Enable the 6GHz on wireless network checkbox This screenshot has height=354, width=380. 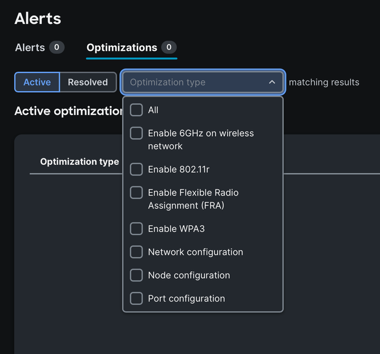(136, 133)
